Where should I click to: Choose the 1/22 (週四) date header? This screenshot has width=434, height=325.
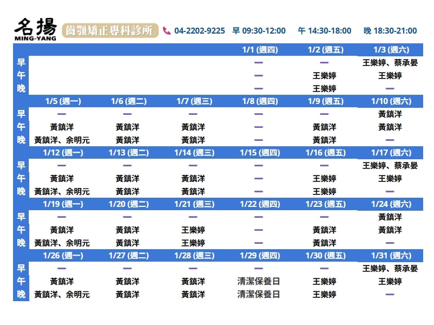tap(259, 204)
